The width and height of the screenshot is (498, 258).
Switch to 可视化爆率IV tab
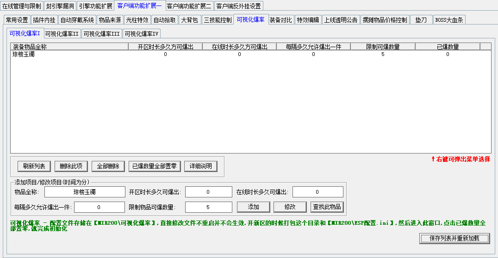point(141,34)
